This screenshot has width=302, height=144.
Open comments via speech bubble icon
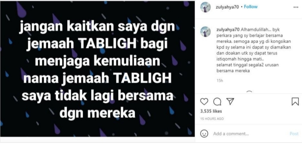(x=217, y=101)
